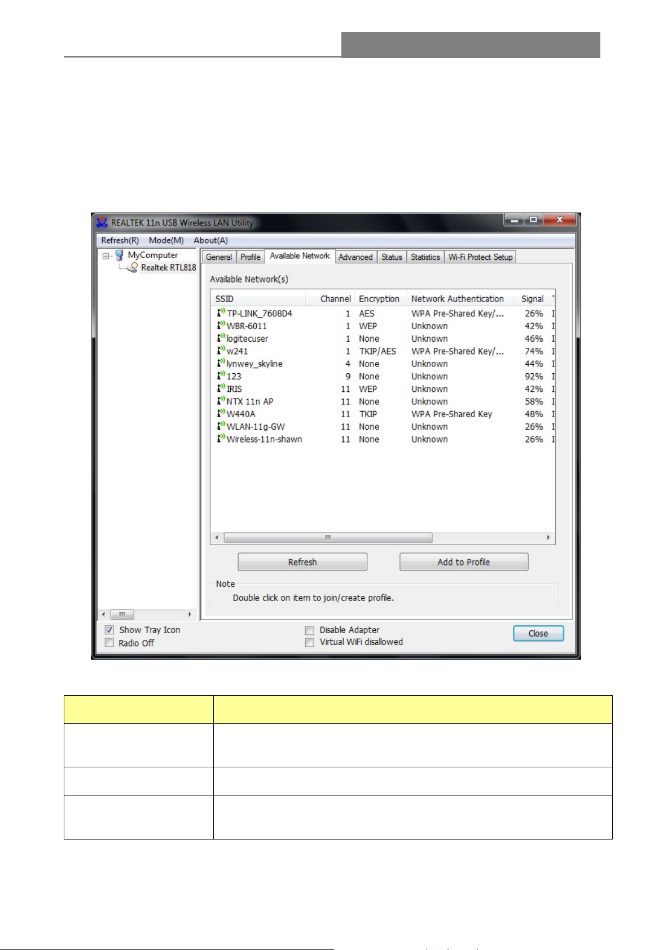The image size is (672, 950).
Task: Click the signal icon beside NTX 11n AP
Action: coord(221,401)
